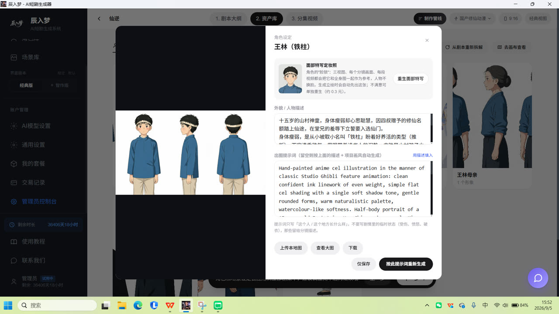Open the green chat app on taskbar
The image size is (559, 314).
[218, 305]
